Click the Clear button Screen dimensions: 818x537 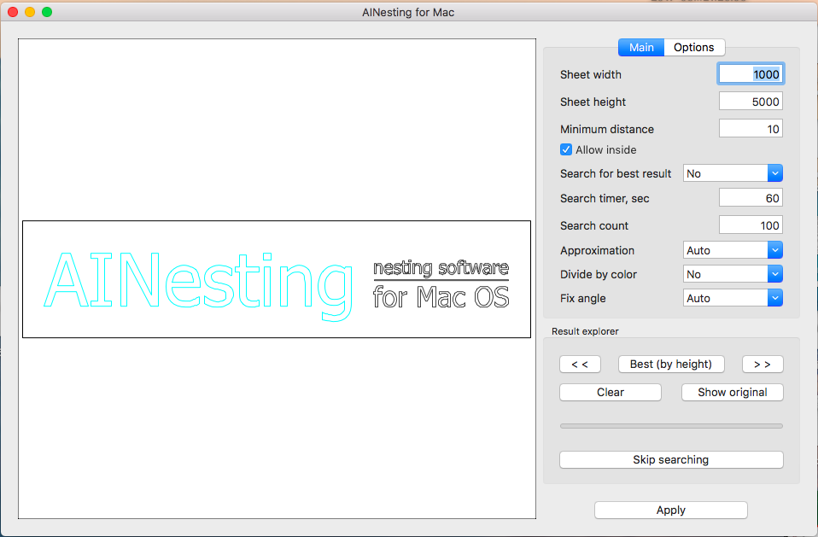[611, 392]
